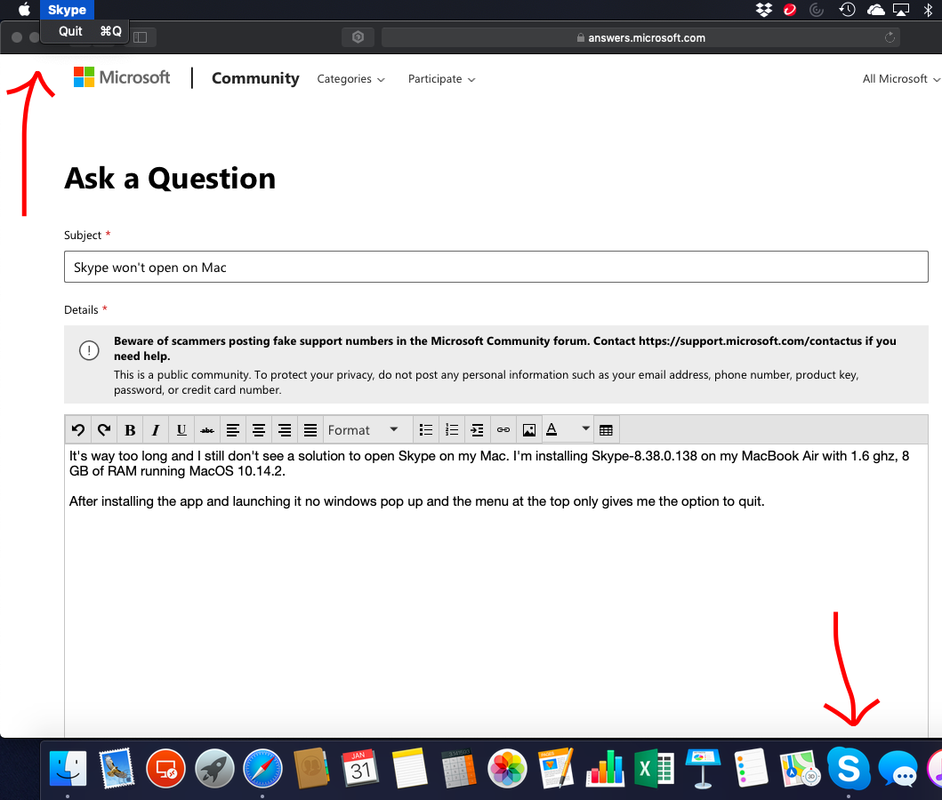Insert a hyperlink

click(503, 429)
